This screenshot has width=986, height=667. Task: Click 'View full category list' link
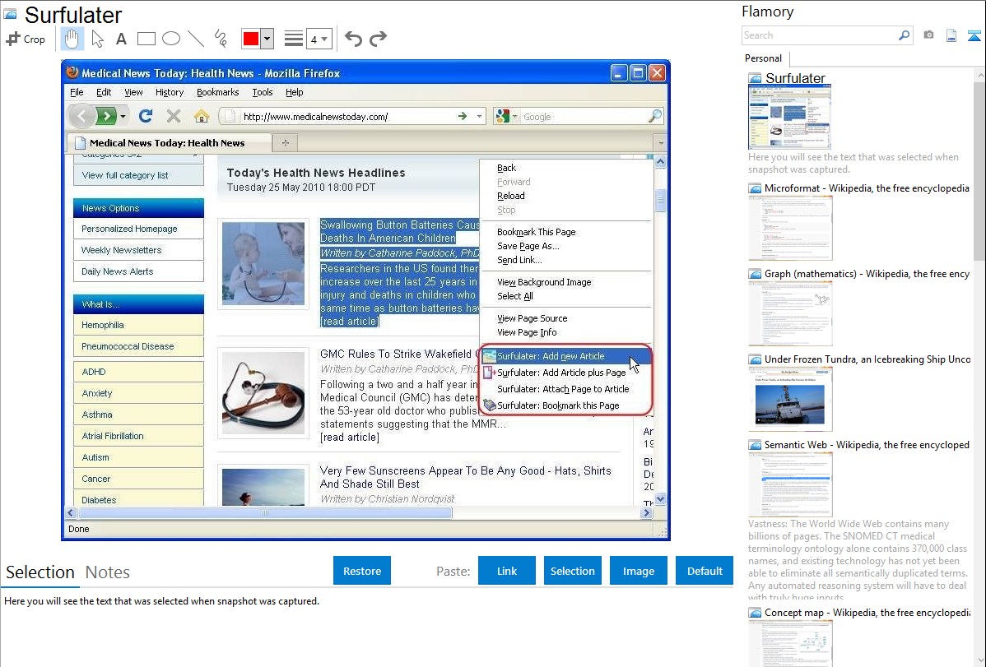(x=125, y=175)
